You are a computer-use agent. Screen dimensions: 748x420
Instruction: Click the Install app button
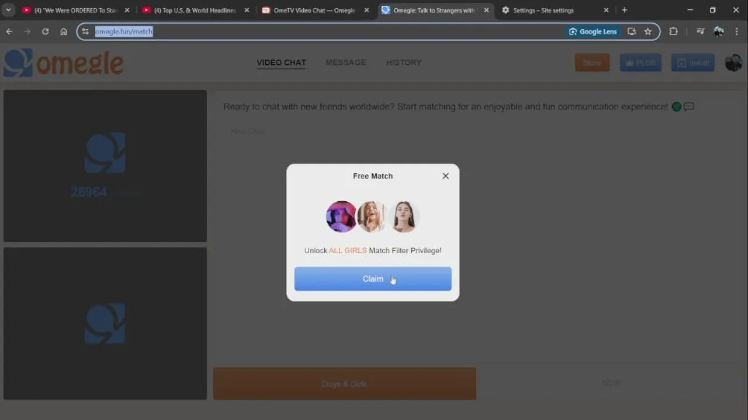[693, 62]
